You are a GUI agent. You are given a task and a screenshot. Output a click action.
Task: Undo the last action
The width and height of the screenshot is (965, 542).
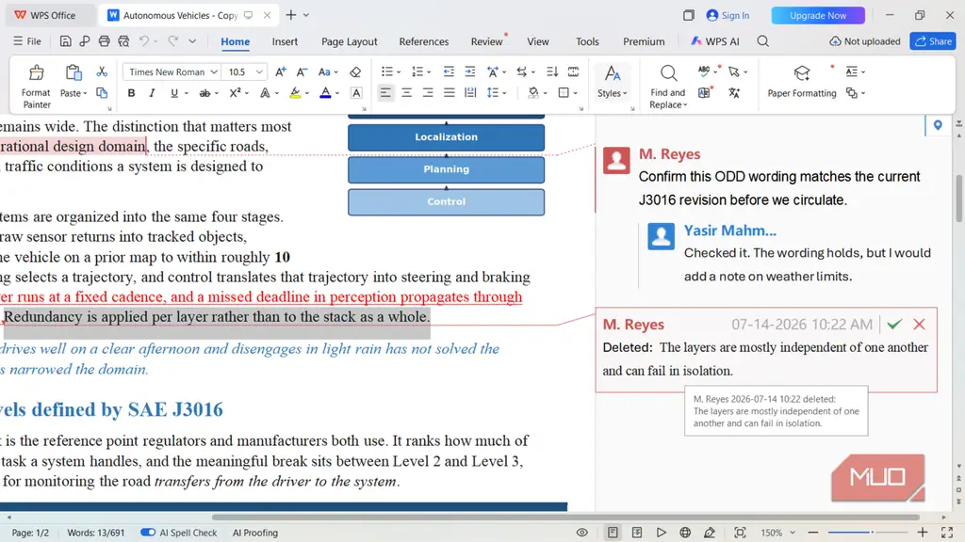click(144, 41)
